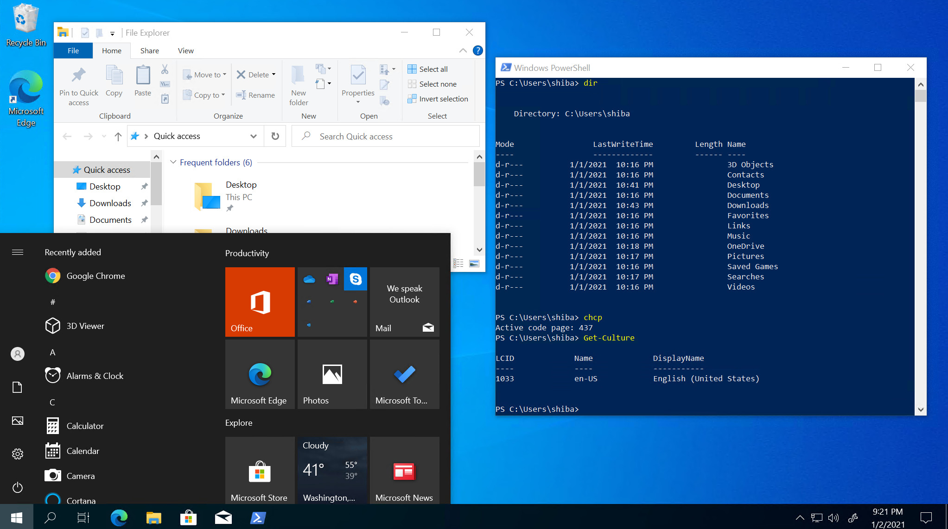The image size is (948, 529).
Task: Open address bar history dropdown
Action: click(254, 136)
